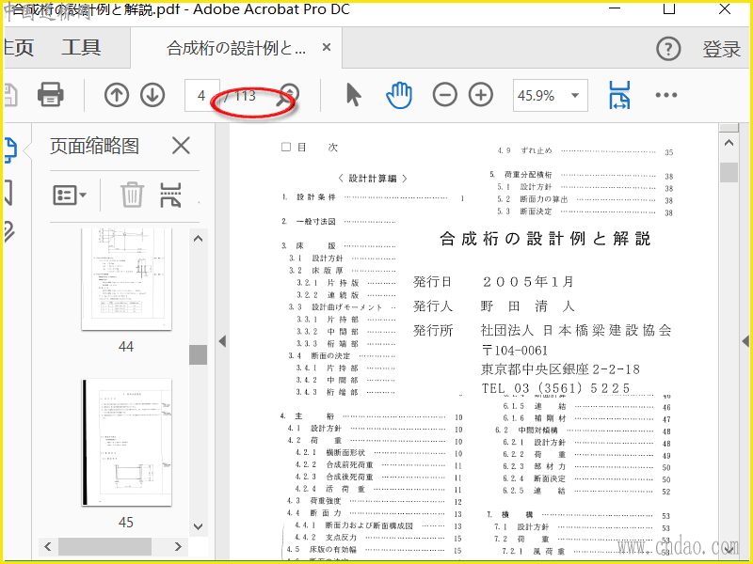Click thumbnail panel scroll-up arrow
This screenshot has height=564, width=753.
click(x=198, y=239)
